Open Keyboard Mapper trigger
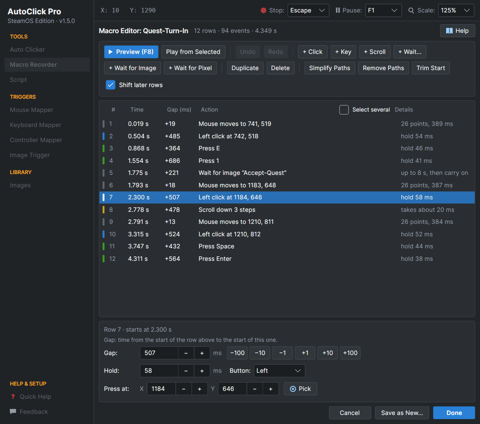The width and height of the screenshot is (480, 424). [x=47, y=125]
